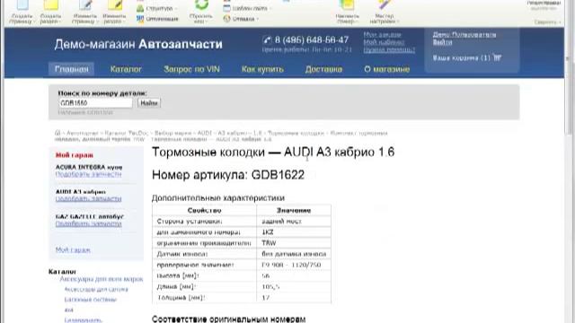Click the Мой гараж red heading
575x323 pixels.
click(x=75, y=155)
